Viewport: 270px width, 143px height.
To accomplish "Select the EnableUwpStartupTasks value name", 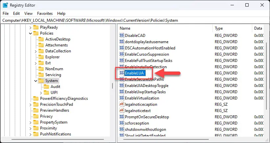I will click(x=145, y=92).
